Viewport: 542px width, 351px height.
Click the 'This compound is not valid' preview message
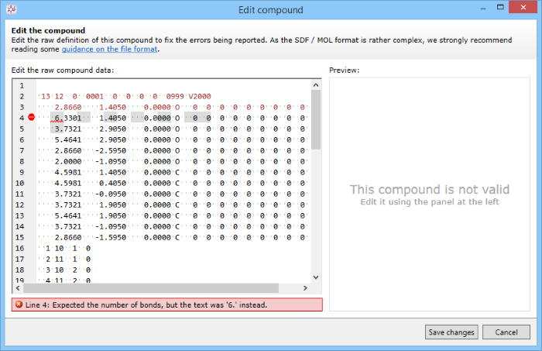tap(430, 190)
